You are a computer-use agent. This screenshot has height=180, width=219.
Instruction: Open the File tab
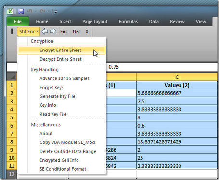tap(18, 22)
